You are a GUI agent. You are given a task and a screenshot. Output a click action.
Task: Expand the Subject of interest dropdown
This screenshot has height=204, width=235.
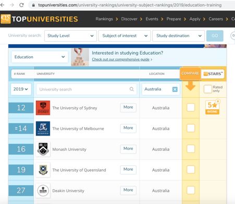tap(125, 36)
